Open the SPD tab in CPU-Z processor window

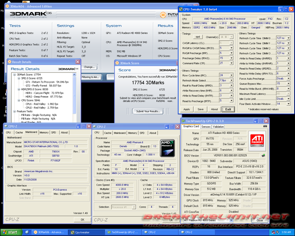click(142, 133)
